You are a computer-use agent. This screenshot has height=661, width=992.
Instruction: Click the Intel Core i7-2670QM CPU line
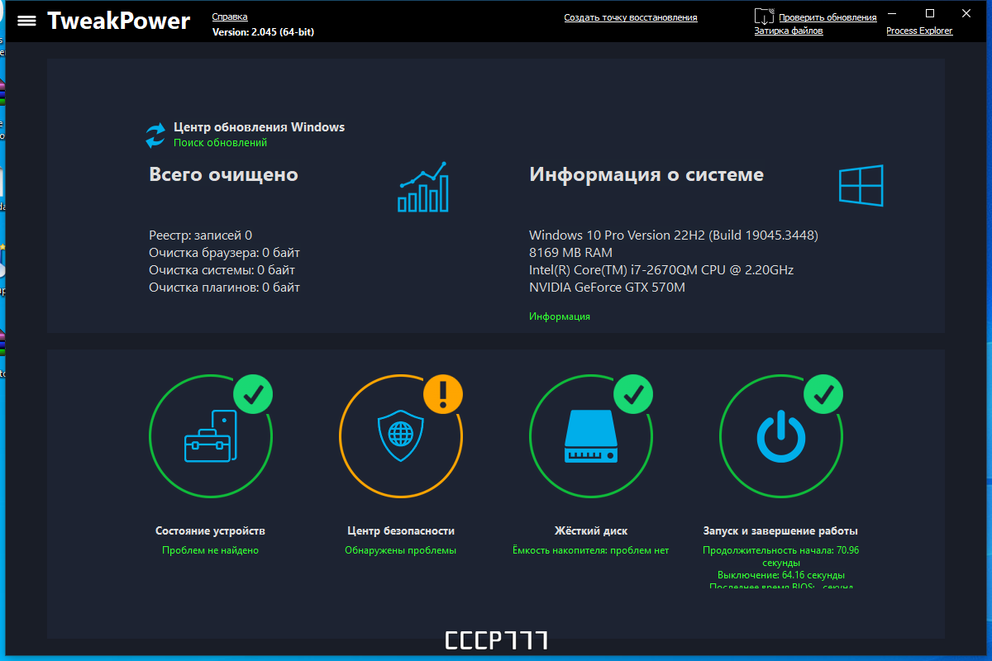pyautogui.click(x=661, y=270)
